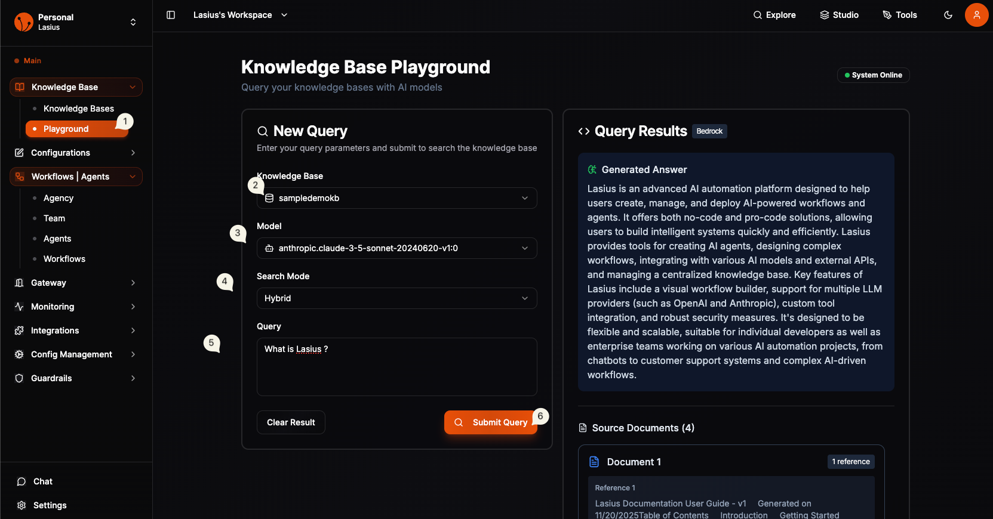The width and height of the screenshot is (993, 519).
Task: Click the Config Management gear icon
Action: pos(19,354)
